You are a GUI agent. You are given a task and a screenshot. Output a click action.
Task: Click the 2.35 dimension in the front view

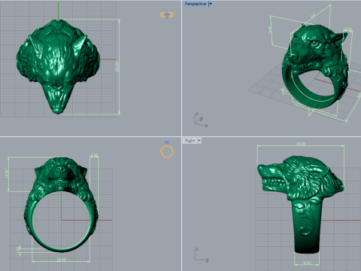94,155
